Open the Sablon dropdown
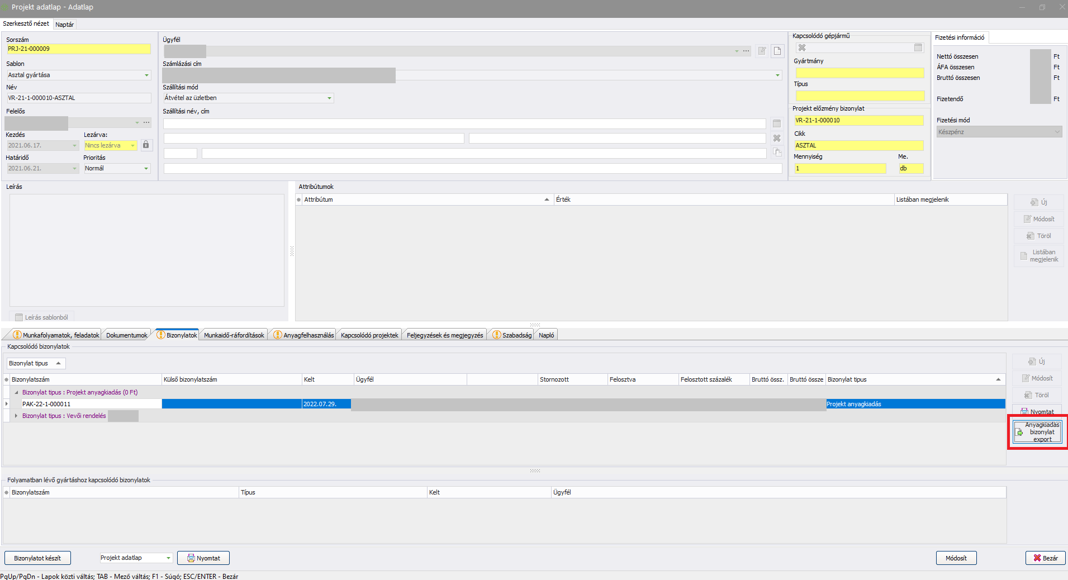Viewport: 1068px width, 580px height. coord(146,75)
